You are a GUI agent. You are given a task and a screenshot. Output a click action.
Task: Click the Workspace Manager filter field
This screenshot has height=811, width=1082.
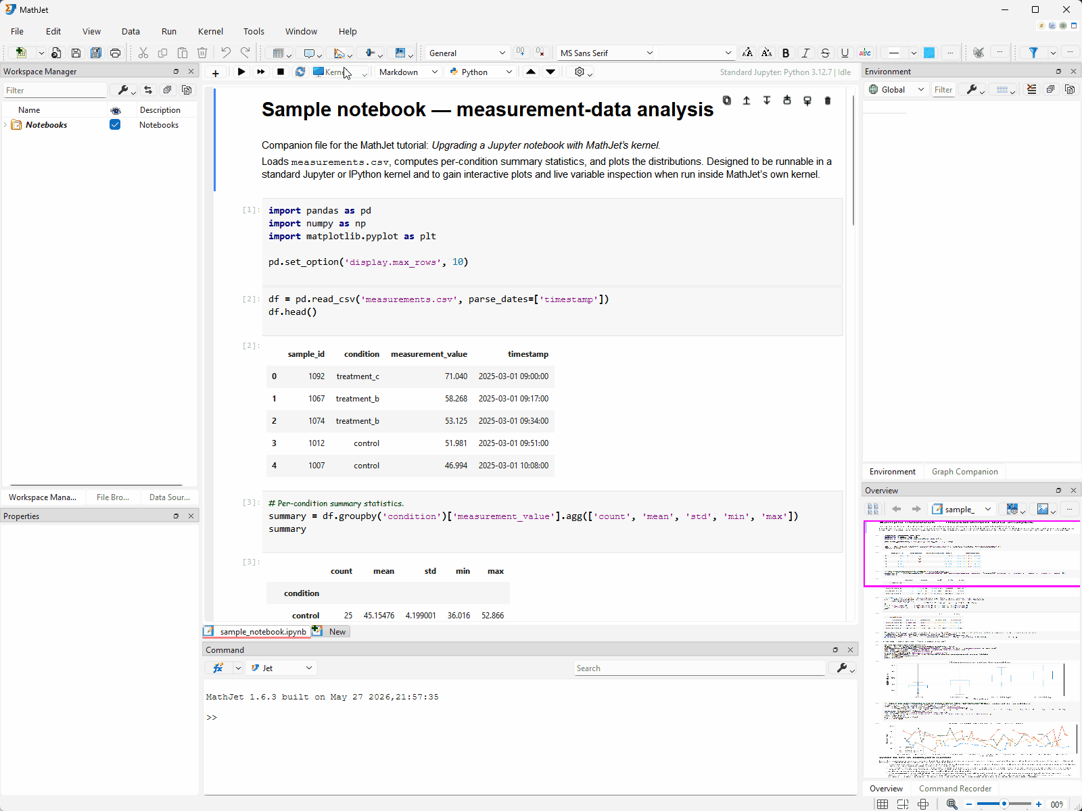click(55, 90)
